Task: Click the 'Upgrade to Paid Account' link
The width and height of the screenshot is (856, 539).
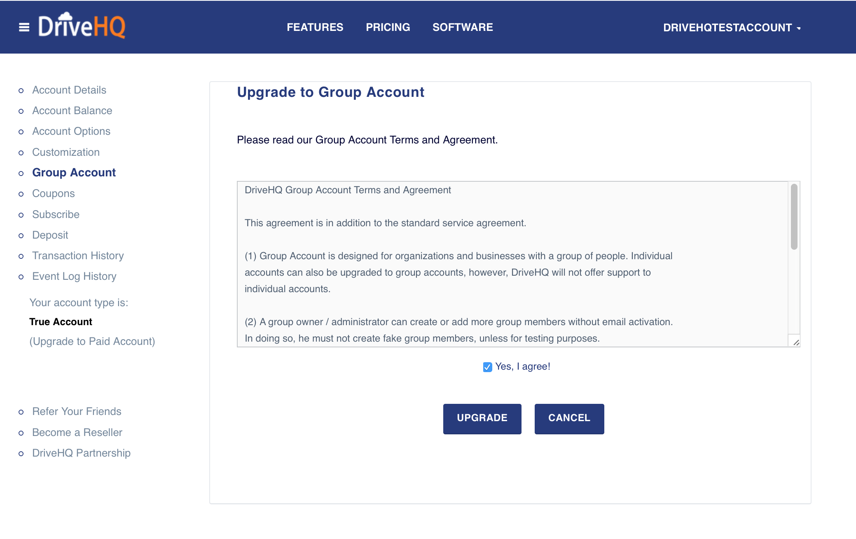Action: point(92,341)
